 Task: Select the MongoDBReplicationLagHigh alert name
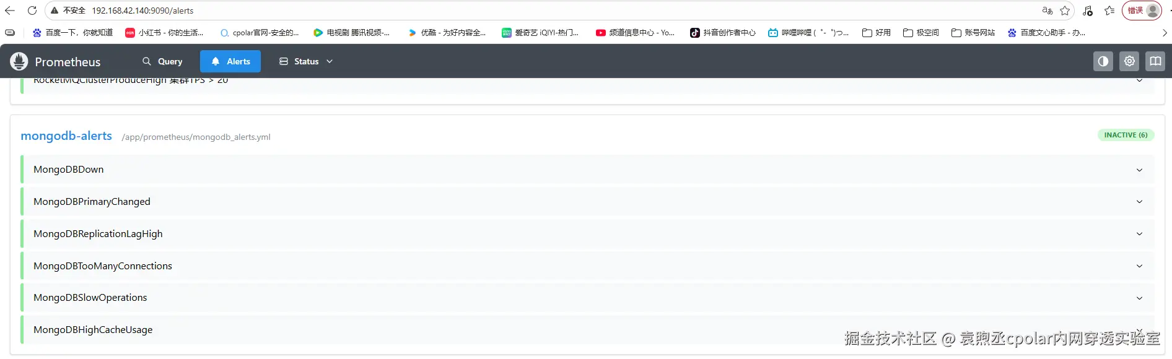pos(98,234)
